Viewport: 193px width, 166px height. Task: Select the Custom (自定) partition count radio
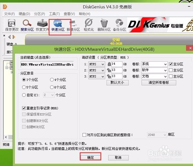click(x=24, y=95)
